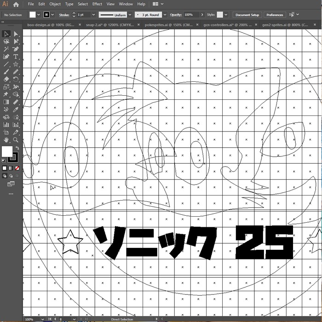The height and width of the screenshot is (322, 322).
Task: Open the artboard number dropdown
Action: [x=75, y=319]
